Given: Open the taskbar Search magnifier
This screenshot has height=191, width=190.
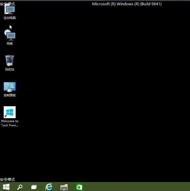Looking at the screenshot, I should (x=20, y=187).
